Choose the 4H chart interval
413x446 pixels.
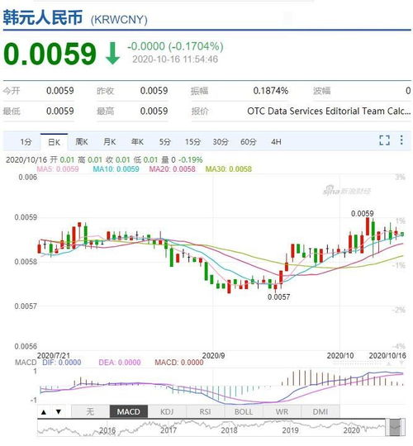point(276,142)
